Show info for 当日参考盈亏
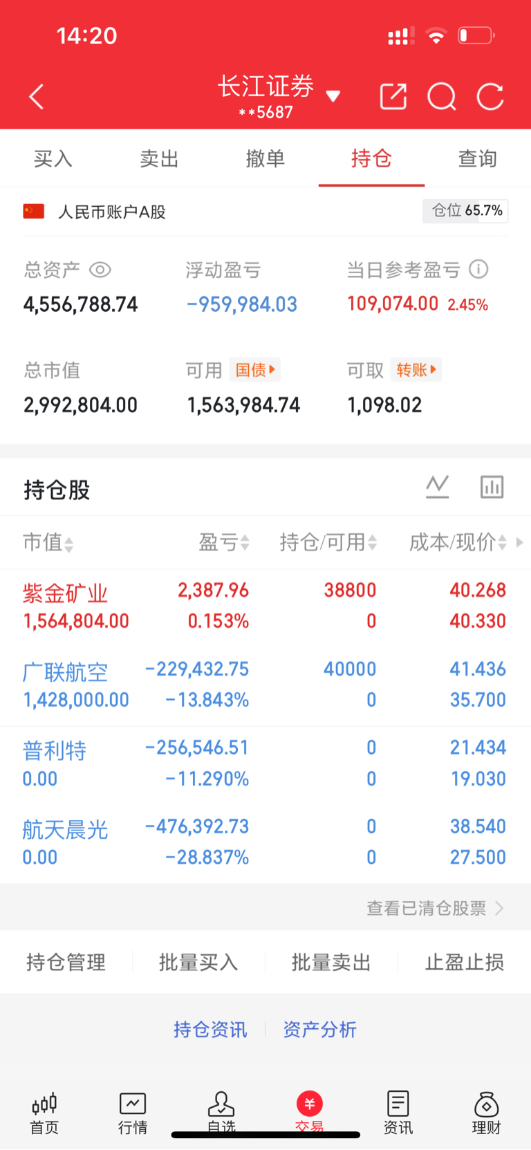 point(478,269)
